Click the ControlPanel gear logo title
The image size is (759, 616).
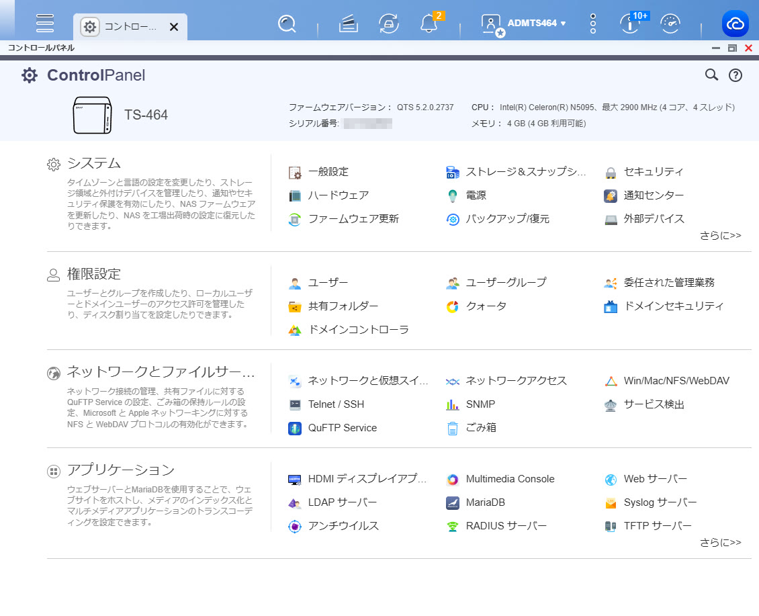(83, 75)
